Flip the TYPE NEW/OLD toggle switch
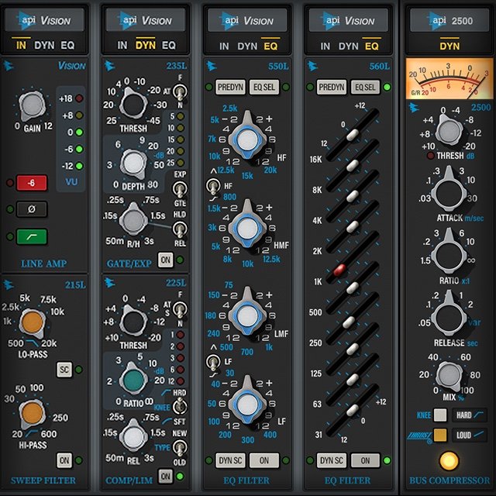Viewport: 496px width, 496px height. [x=180, y=446]
